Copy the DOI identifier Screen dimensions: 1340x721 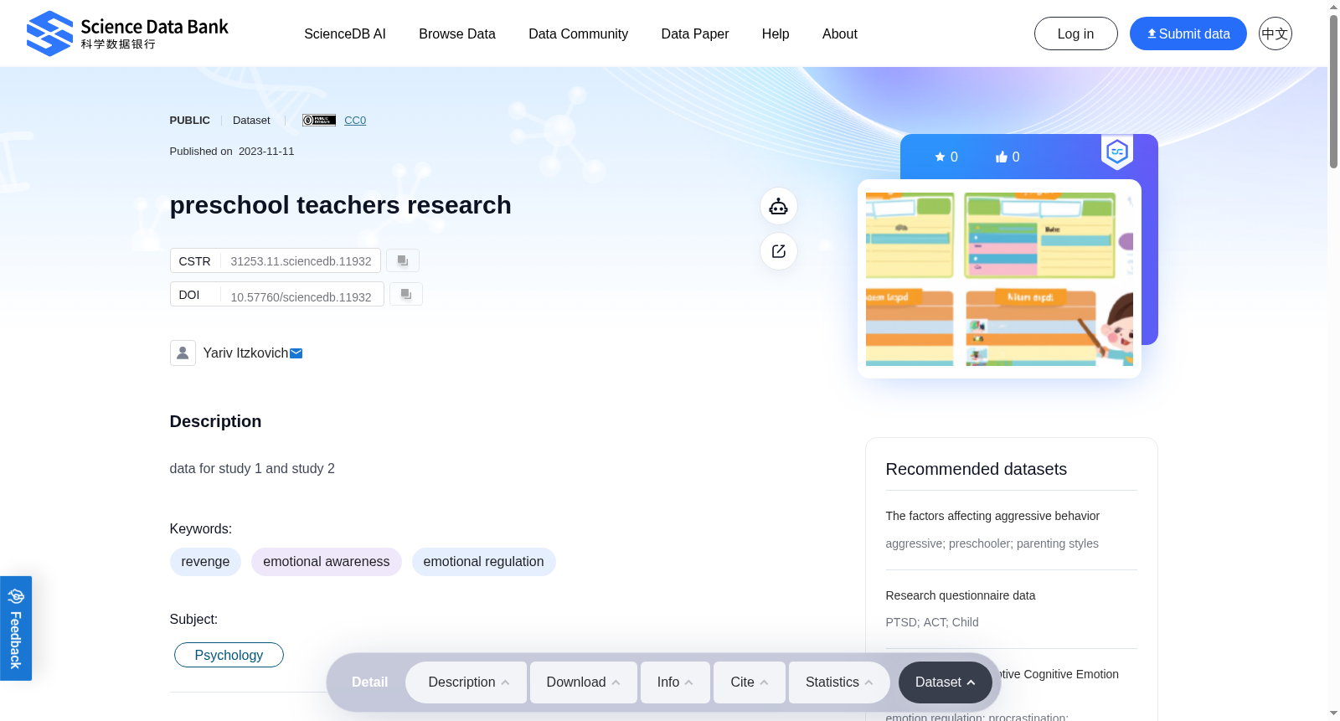click(x=406, y=294)
